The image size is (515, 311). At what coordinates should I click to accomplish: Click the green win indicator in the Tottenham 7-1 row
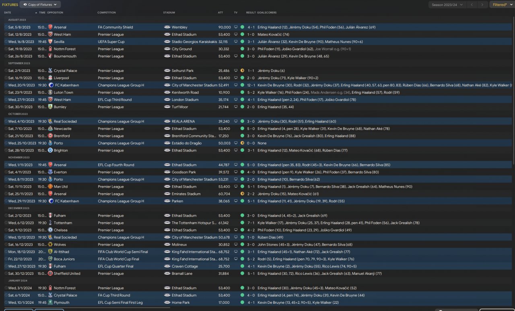[242, 223]
